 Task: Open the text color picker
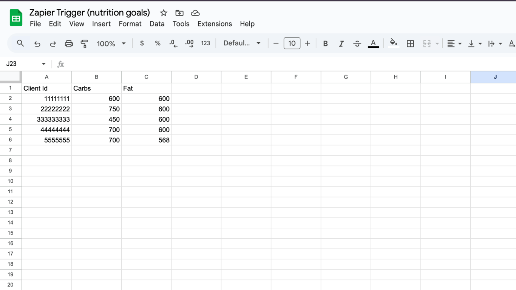pyautogui.click(x=373, y=43)
